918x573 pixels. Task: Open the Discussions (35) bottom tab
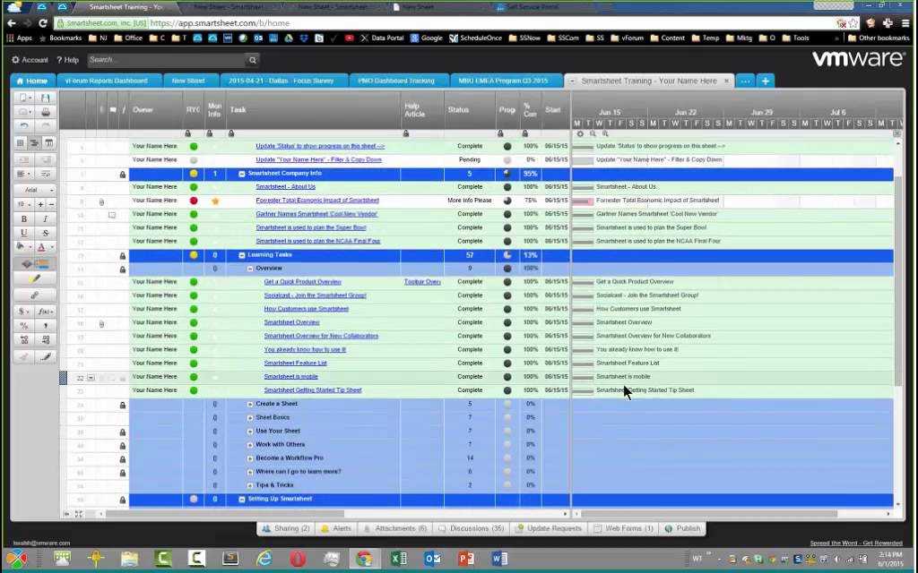[x=472, y=528]
